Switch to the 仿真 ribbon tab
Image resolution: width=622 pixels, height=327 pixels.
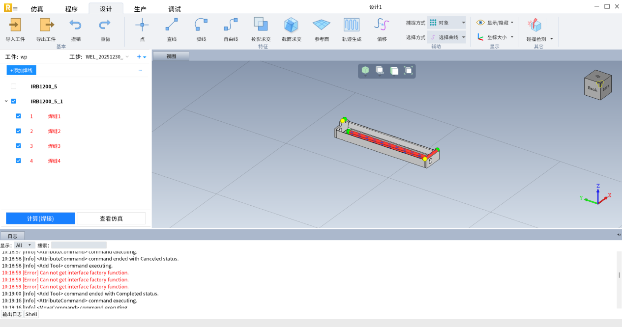coord(37,9)
